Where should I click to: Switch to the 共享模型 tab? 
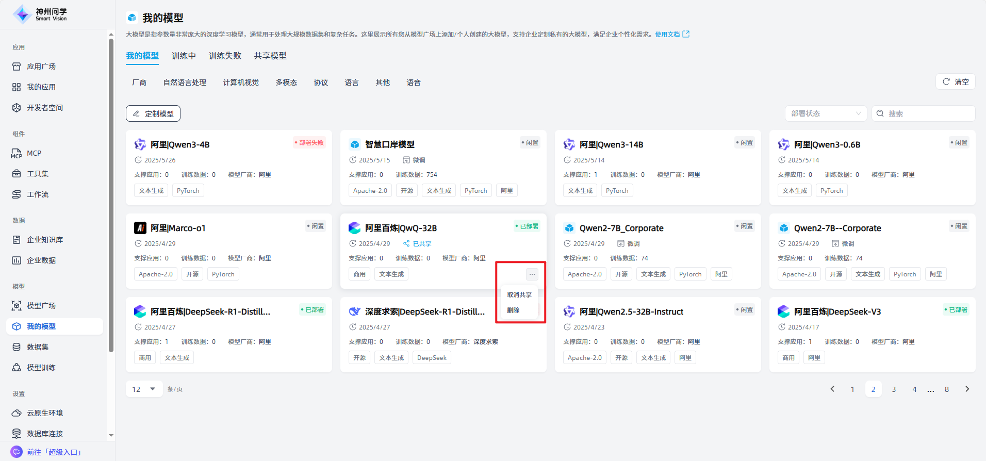[270, 56]
